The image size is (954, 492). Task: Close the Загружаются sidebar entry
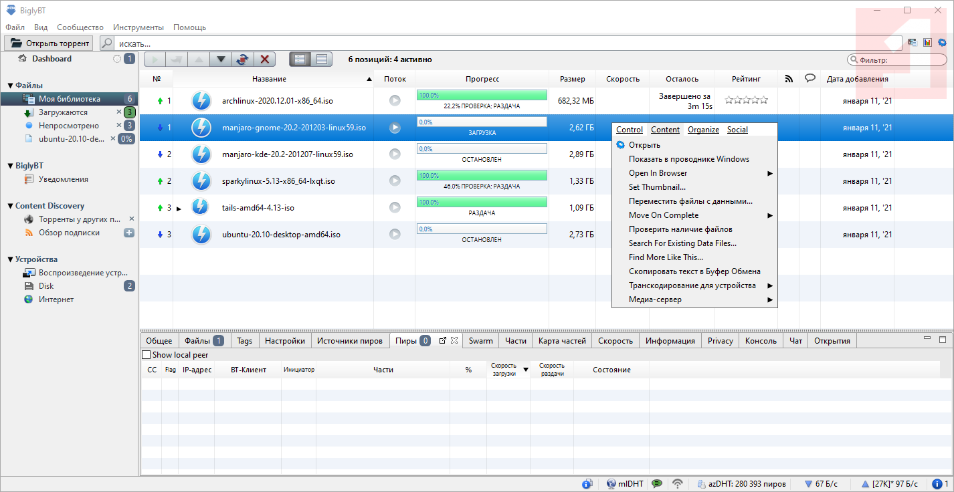[x=119, y=112]
